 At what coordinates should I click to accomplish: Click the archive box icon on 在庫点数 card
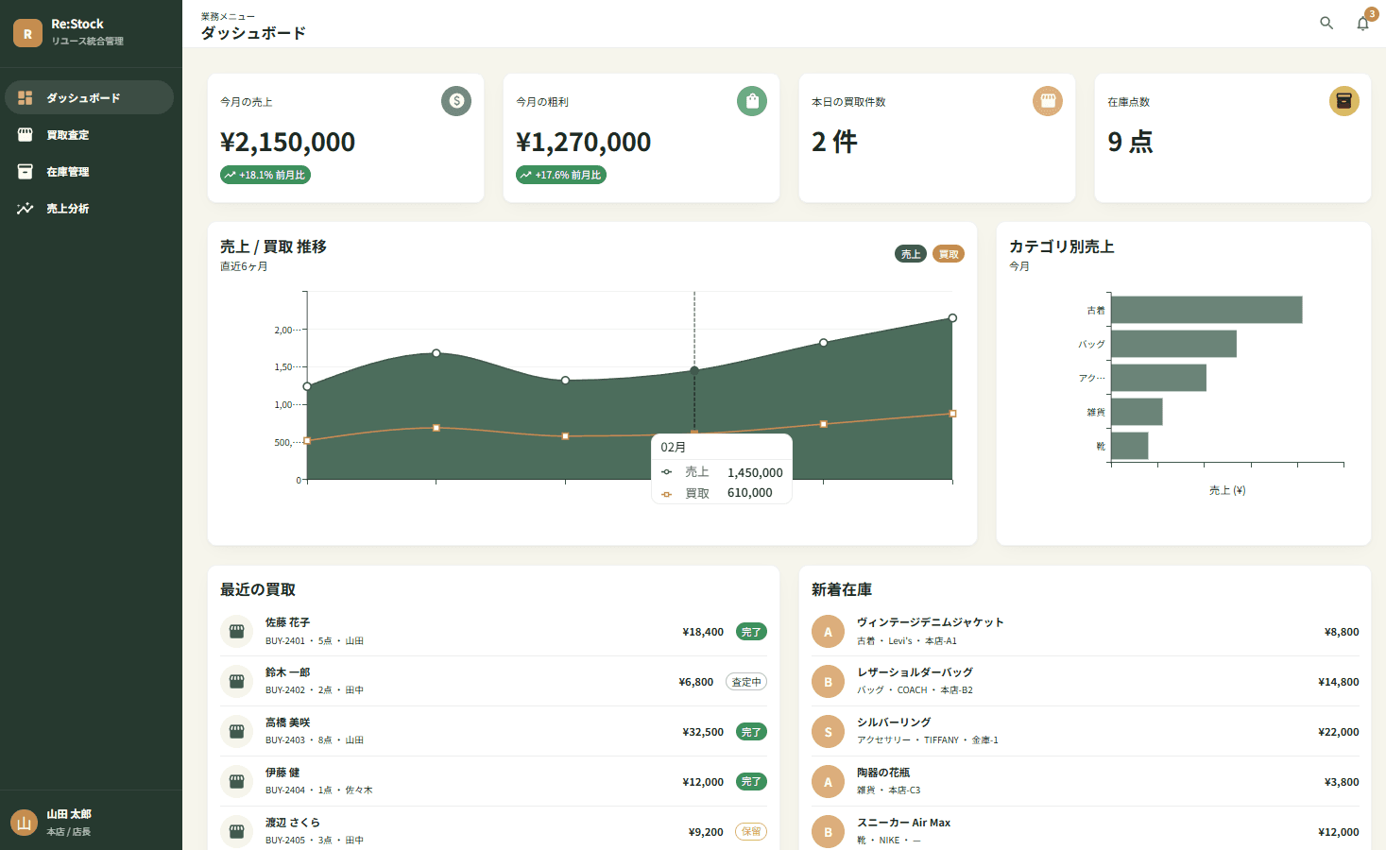(1344, 101)
